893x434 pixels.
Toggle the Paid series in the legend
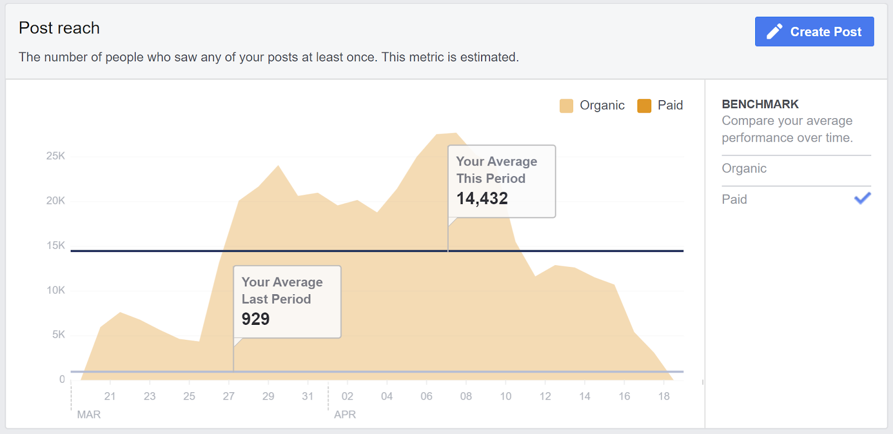click(x=660, y=105)
